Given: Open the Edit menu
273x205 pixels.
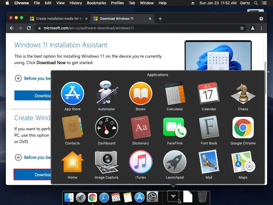Looking at the screenshot, I should (x=48, y=3).
